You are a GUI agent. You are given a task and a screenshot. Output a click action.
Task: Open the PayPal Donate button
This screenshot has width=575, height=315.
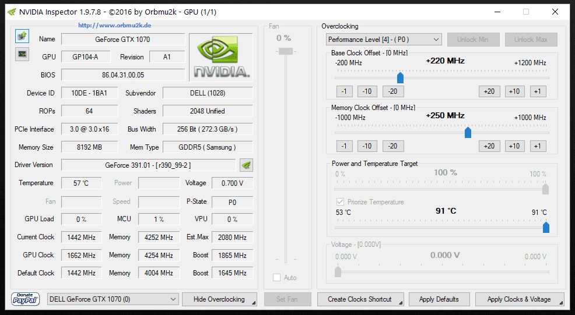click(25, 299)
